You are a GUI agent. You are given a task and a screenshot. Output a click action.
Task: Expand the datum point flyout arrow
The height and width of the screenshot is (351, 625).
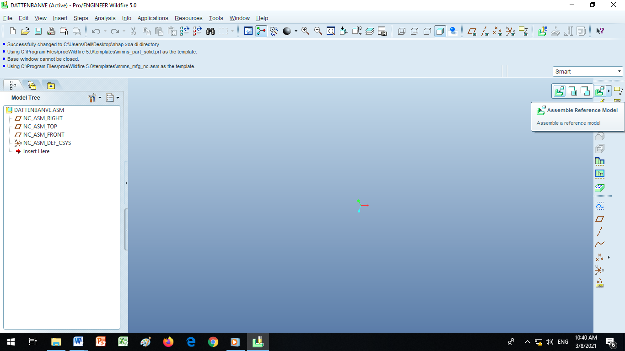609,257
